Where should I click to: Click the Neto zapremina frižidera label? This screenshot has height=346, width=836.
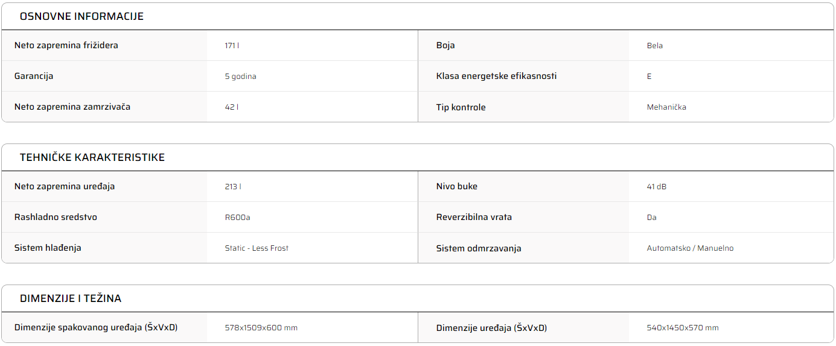click(66, 45)
